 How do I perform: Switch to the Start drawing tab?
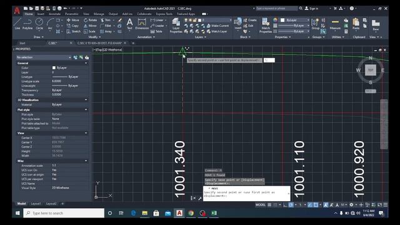[22, 43]
